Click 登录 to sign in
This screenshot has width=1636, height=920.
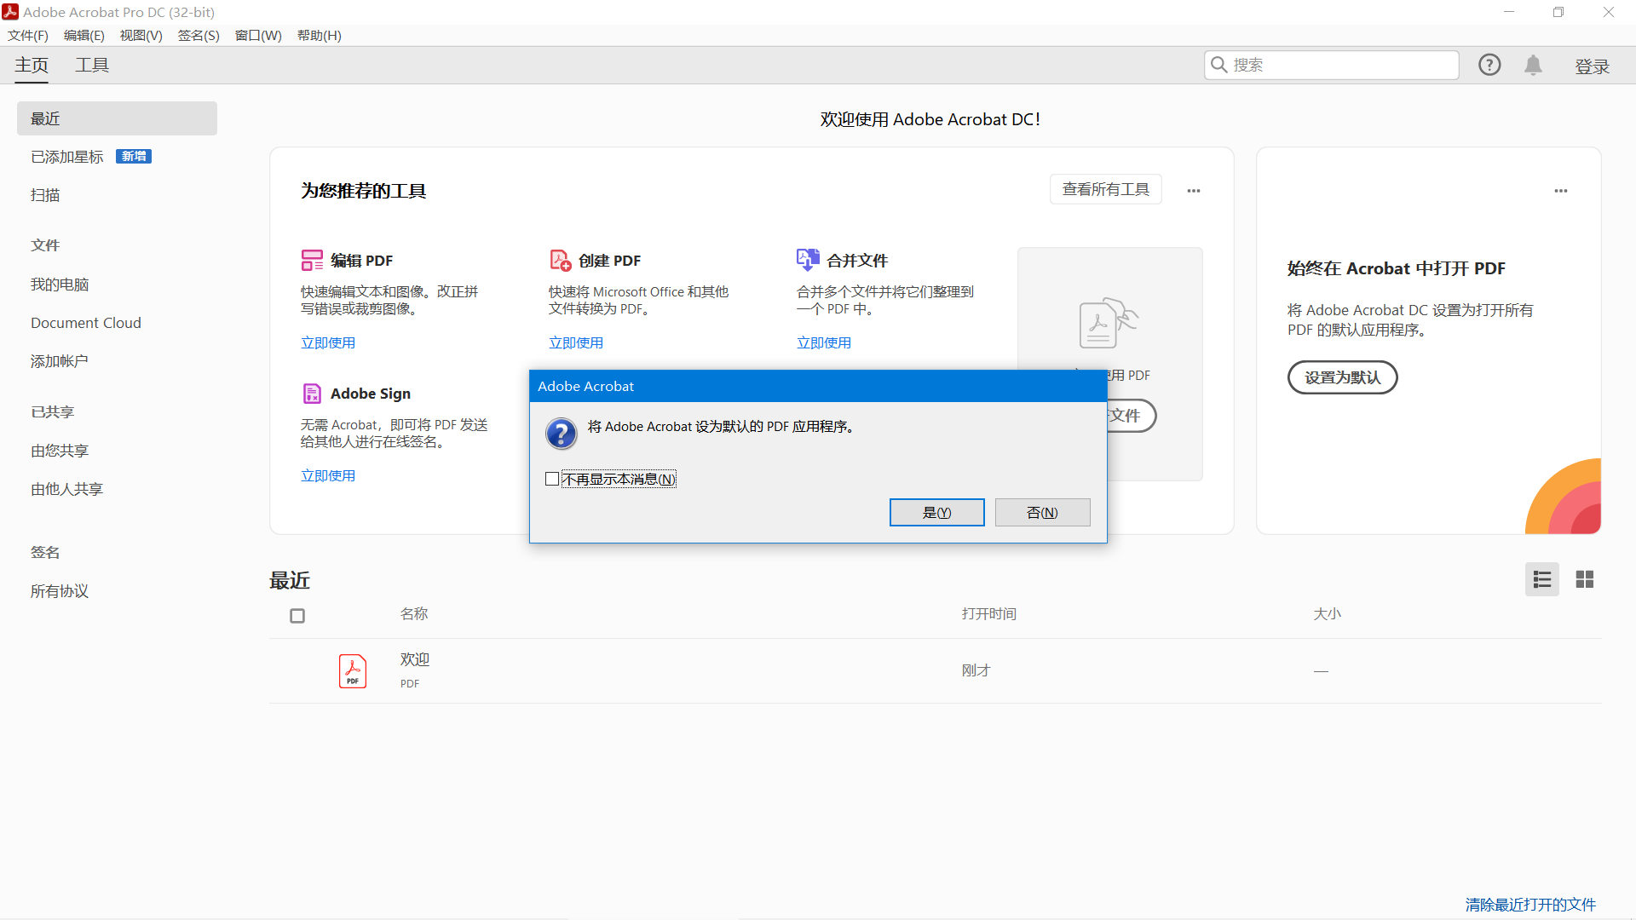[1592, 66]
